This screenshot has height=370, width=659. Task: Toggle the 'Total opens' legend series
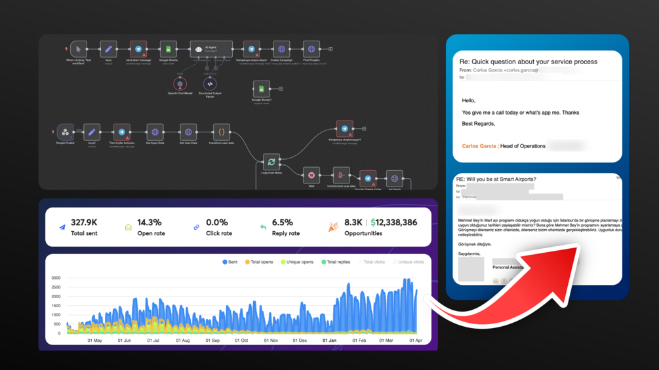[259, 262]
